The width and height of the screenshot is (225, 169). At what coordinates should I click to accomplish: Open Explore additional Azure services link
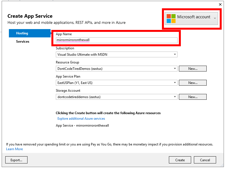point(81,118)
